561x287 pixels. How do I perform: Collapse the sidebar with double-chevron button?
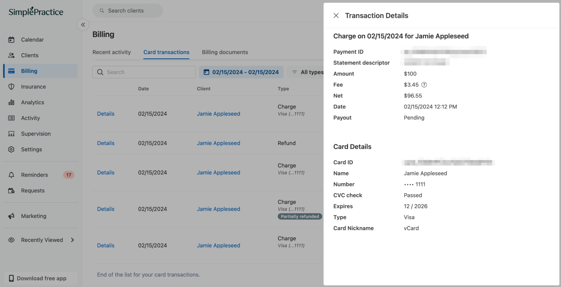tap(83, 25)
